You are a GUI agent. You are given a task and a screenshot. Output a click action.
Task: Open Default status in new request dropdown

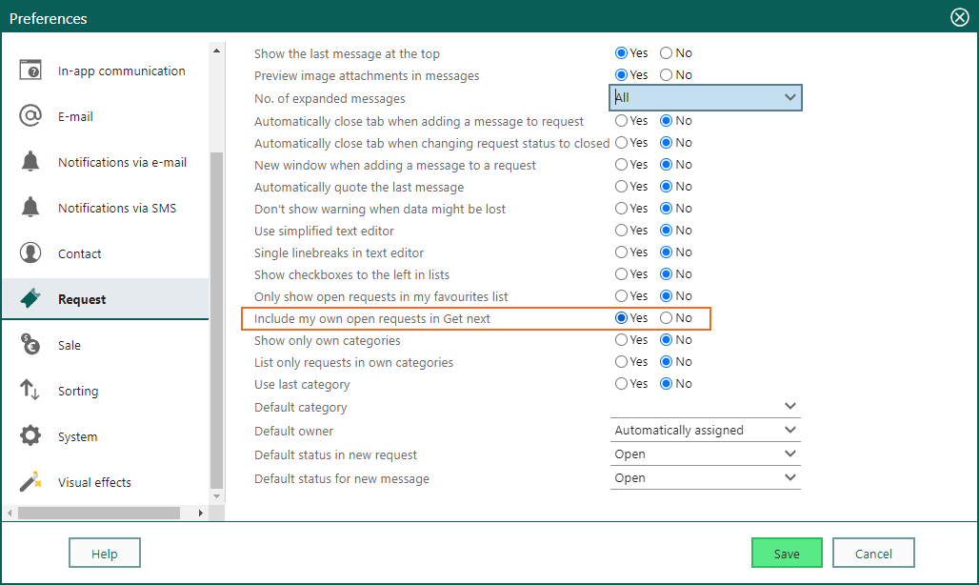click(x=706, y=454)
